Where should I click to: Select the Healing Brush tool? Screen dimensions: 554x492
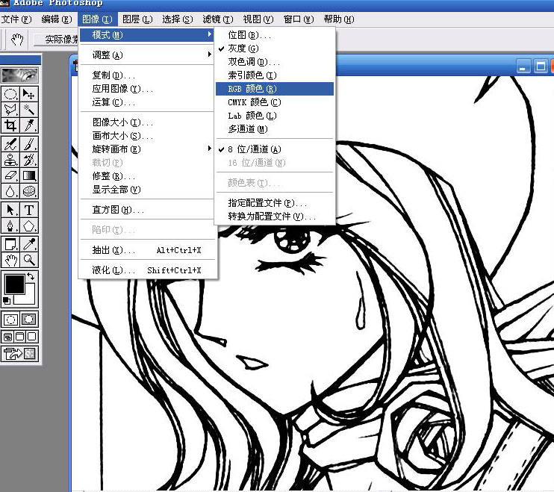10,144
